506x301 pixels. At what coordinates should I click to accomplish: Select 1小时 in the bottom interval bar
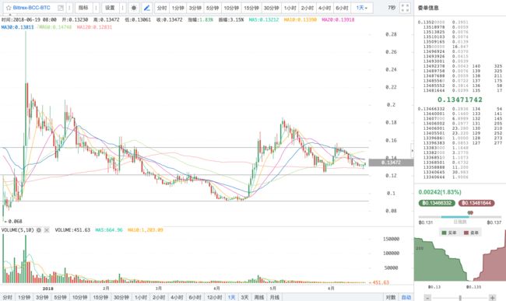click(x=141, y=297)
